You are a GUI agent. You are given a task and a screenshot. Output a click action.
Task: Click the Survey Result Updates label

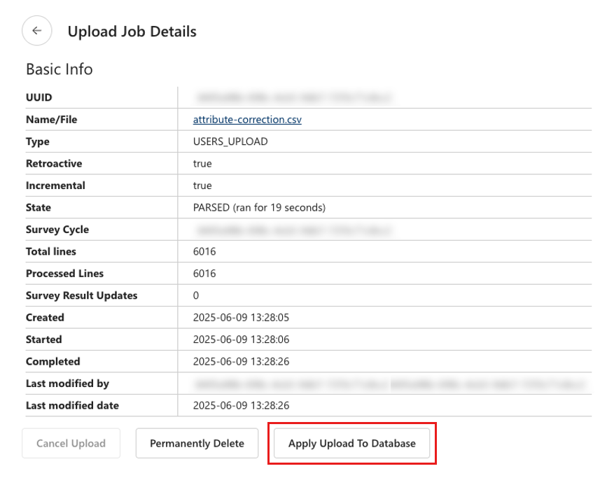click(x=81, y=295)
